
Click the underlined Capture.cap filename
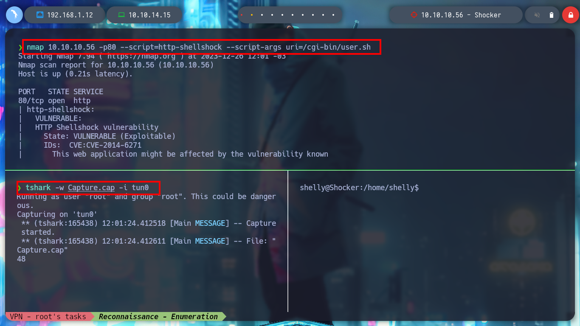tap(91, 187)
